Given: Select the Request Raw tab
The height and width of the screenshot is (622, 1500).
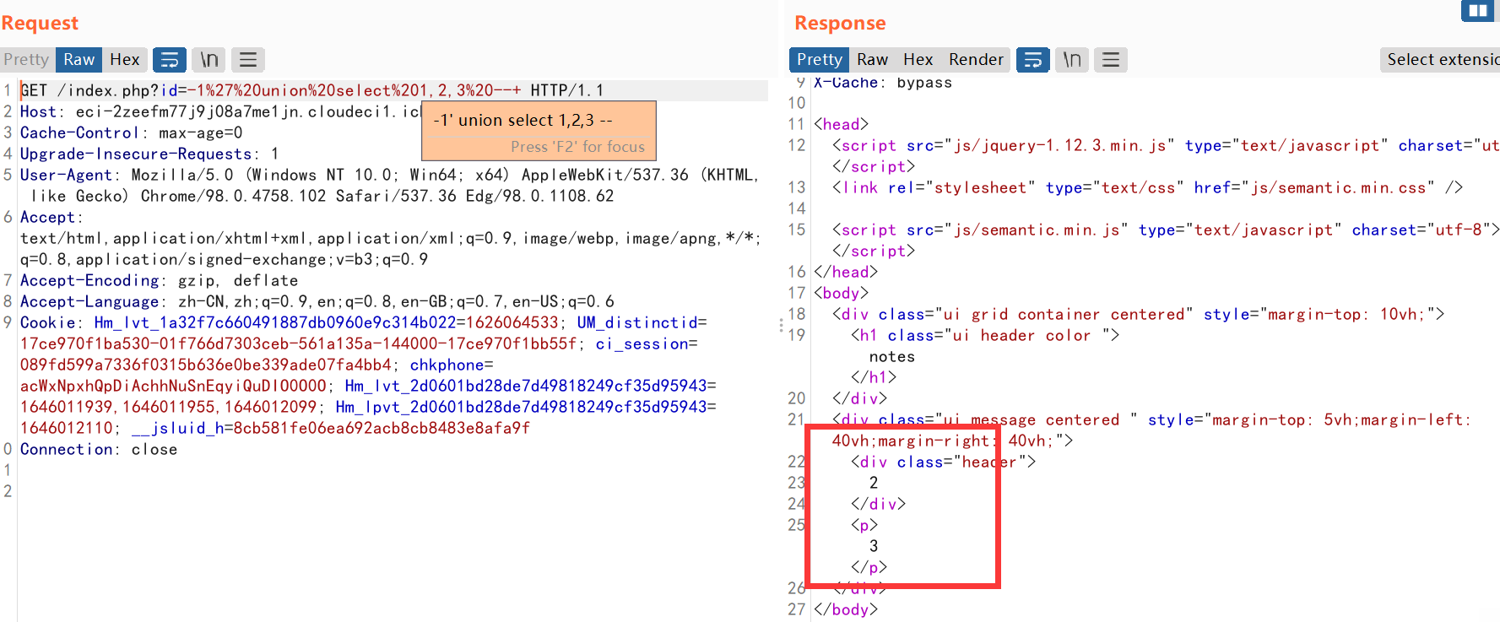Looking at the screenshot, I should click(x=79, y=59).
